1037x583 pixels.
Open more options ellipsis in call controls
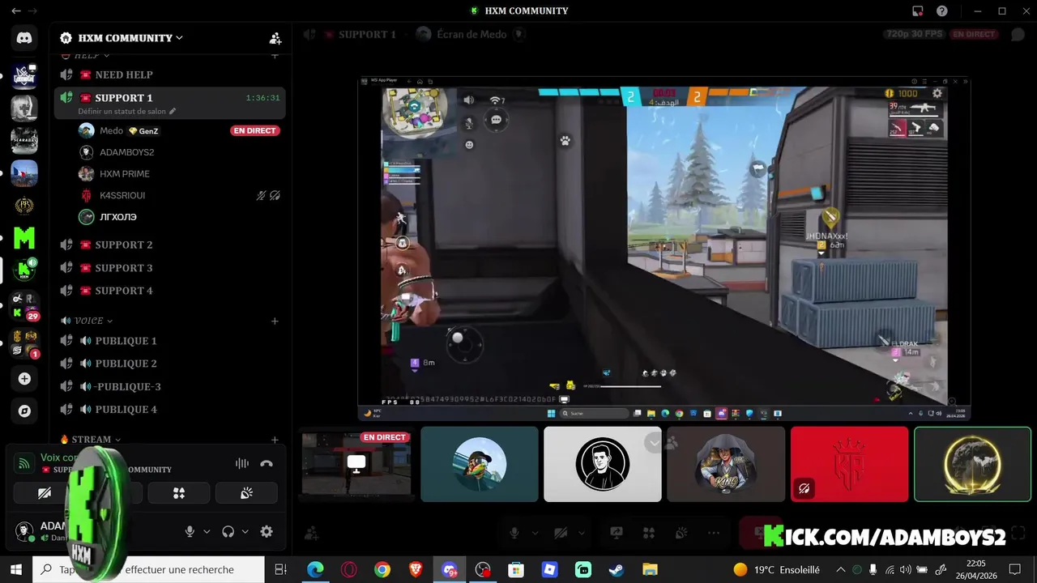714,533
